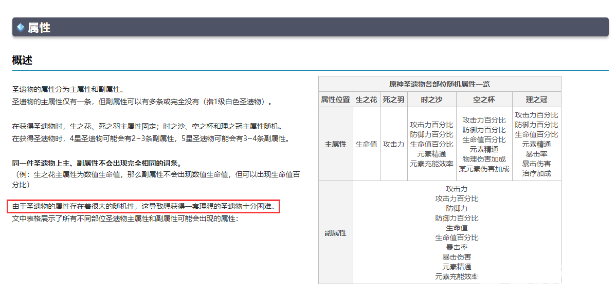Click 物理伤害加成 in the 空之杯 column
The width and height of the screenshot is (616, 299).
coord(484,159)
